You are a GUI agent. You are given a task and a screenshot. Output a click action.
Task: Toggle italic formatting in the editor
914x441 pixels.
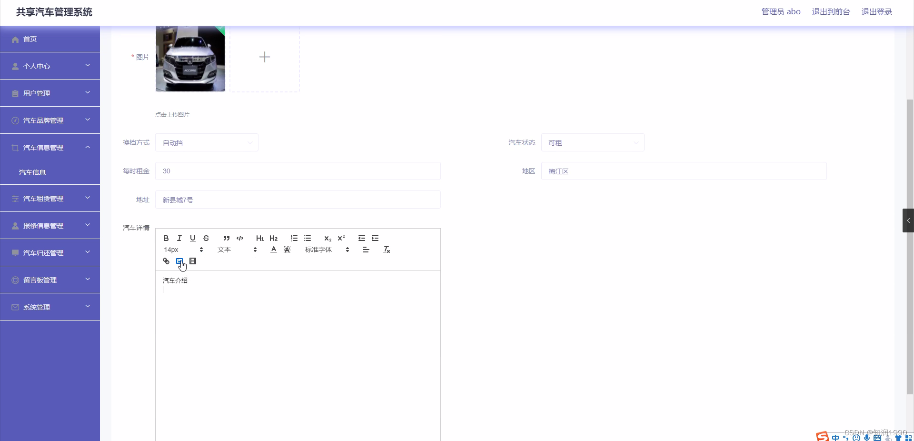point(179,238)
